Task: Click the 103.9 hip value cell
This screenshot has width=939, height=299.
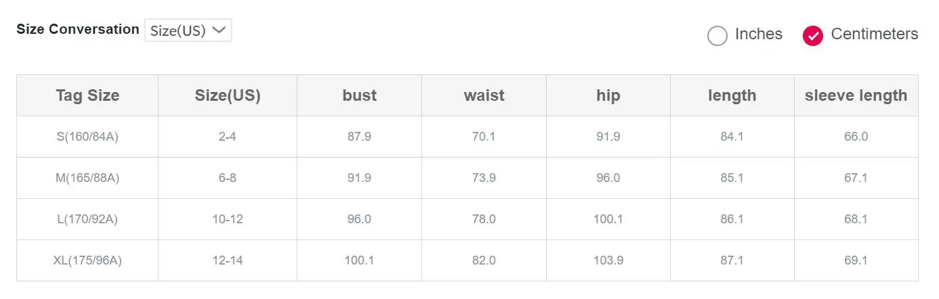Action: click(x=608, y=260)
